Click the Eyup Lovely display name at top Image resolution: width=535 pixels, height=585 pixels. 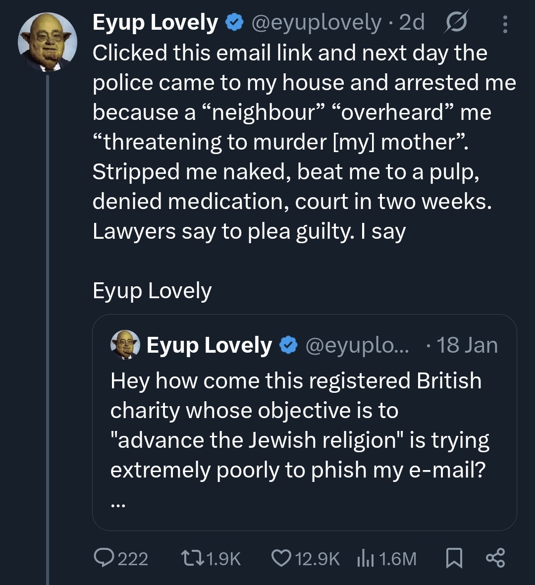click(155, 23)
